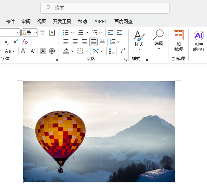Click the AI生成PPT button
The image size is (207, 195).
point(199,41)
